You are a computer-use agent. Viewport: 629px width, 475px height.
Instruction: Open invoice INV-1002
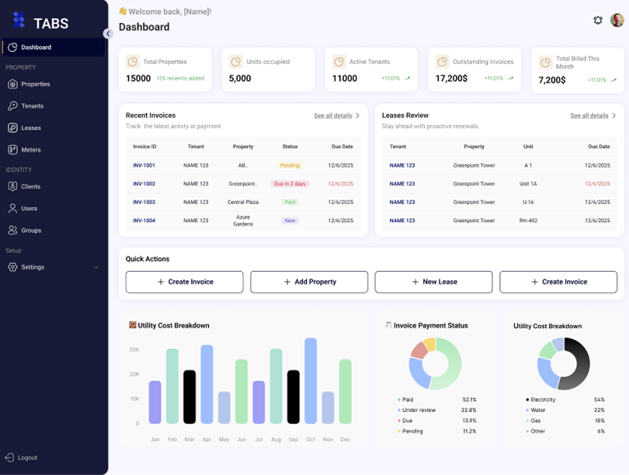pyautogui.click(x=144, y=184)
